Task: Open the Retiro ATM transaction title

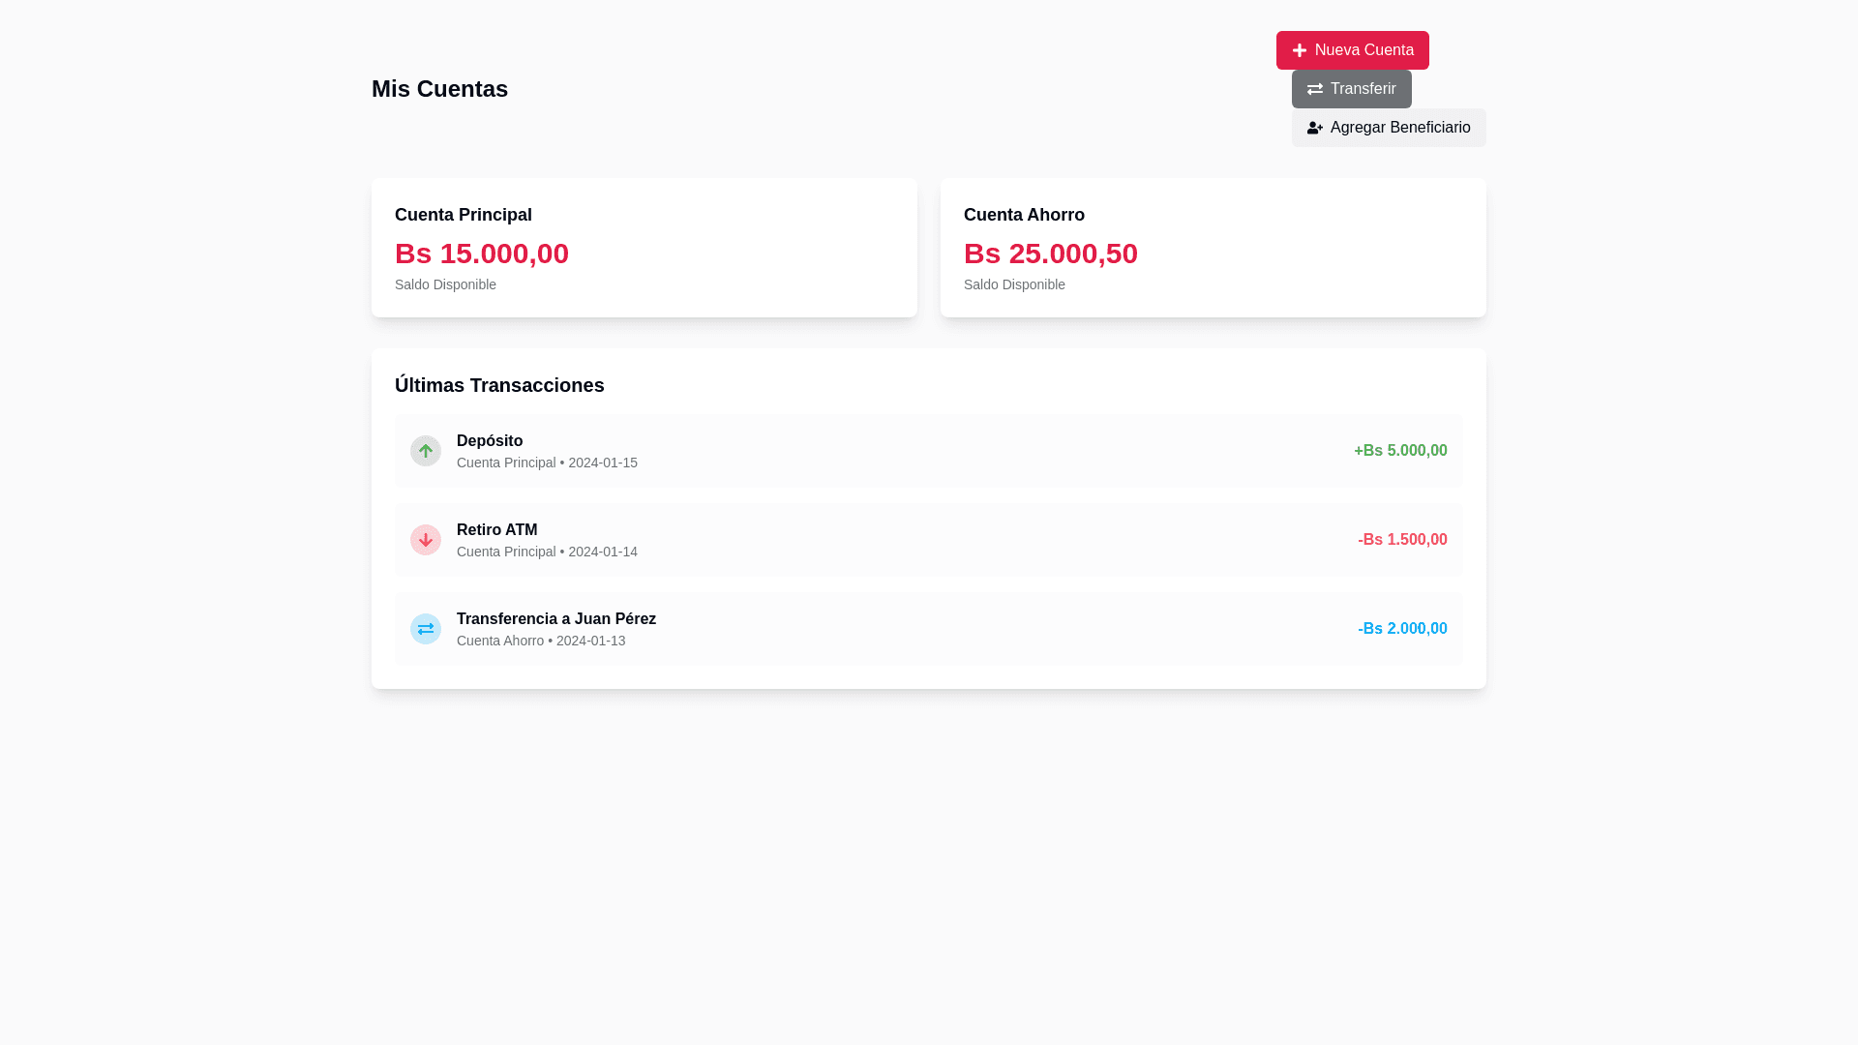Action: pos(497,530)
